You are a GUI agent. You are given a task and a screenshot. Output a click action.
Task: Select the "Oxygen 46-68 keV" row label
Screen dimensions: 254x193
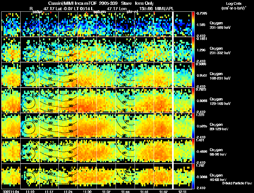tap(218, 177)
